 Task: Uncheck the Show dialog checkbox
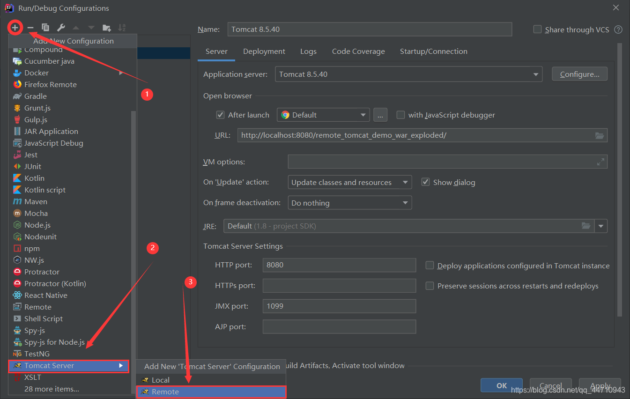pyautogui.click(x=425, y=182)
